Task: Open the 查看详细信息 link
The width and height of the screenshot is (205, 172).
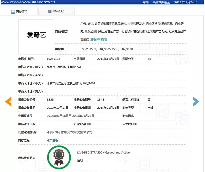Action: (x=100, y=39)
